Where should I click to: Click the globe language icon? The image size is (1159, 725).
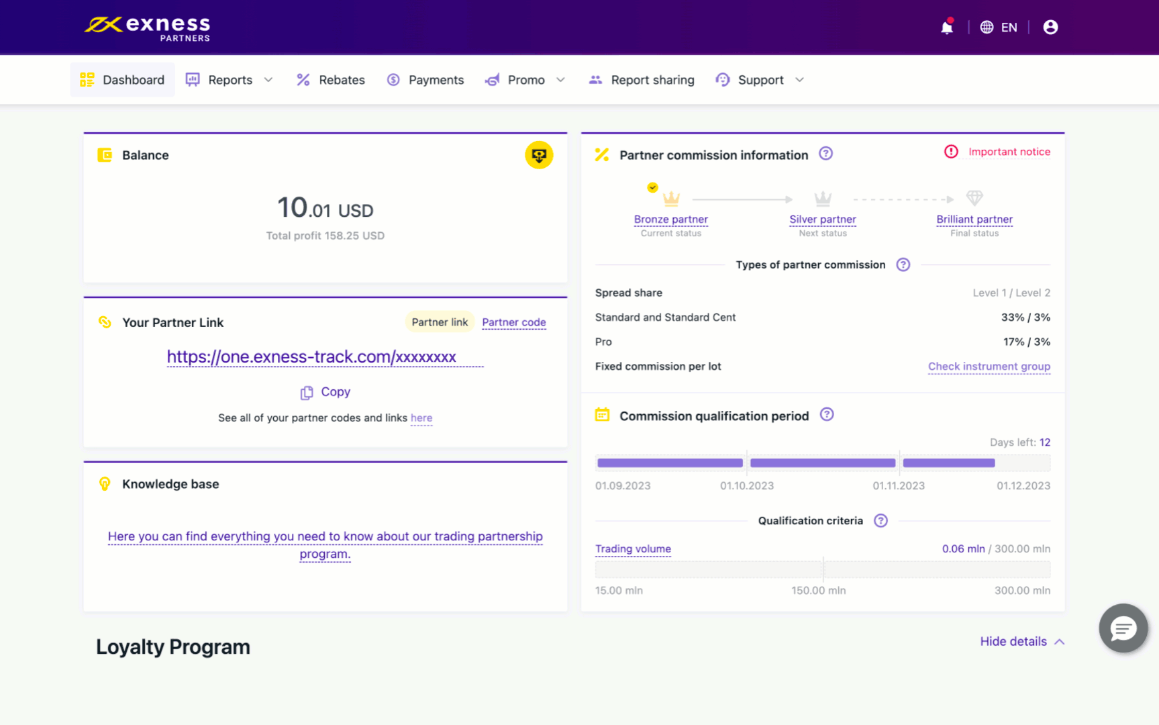pyautogui.click(x=987, y=27)
